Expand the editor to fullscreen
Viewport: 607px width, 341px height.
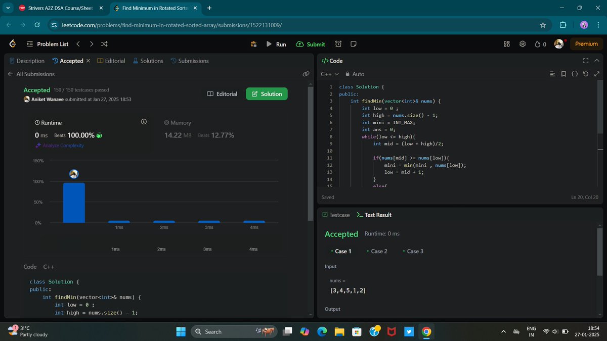[597, 74]
